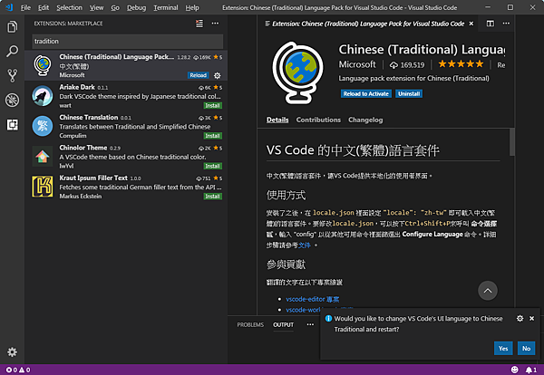
Task: Click errors and warnings status indicator
Action: click(18, 370)
